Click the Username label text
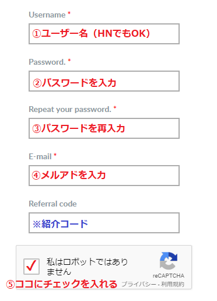The height and width of the screenshot is (301, 217). 47,15
